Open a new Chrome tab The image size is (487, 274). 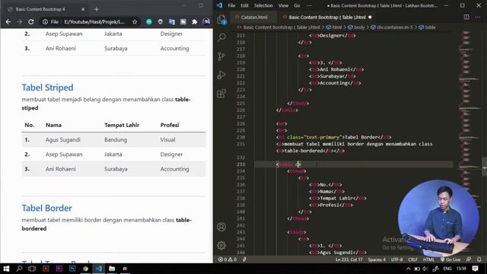point(97,9)
